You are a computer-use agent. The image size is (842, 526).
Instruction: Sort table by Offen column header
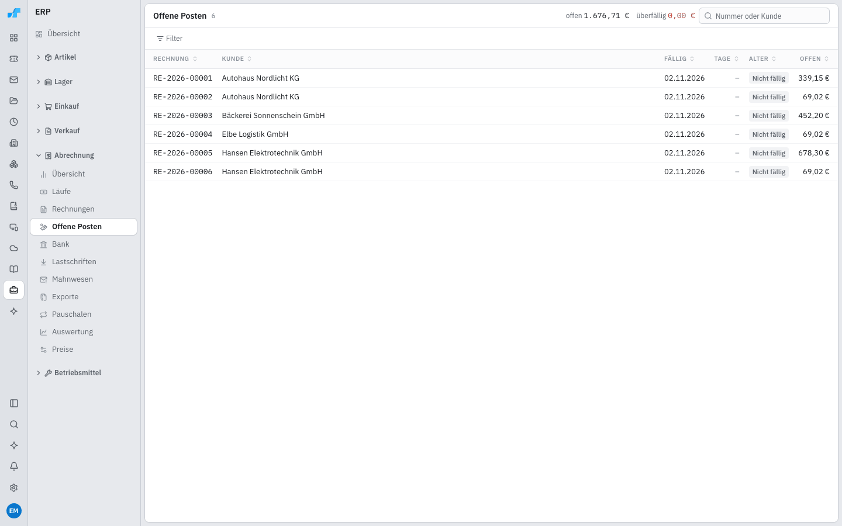point(814,59)
